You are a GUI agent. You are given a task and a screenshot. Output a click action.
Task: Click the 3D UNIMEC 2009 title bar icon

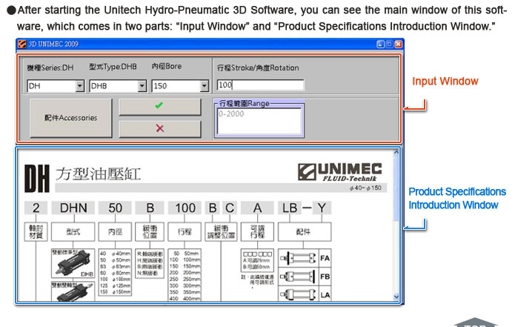22,44
